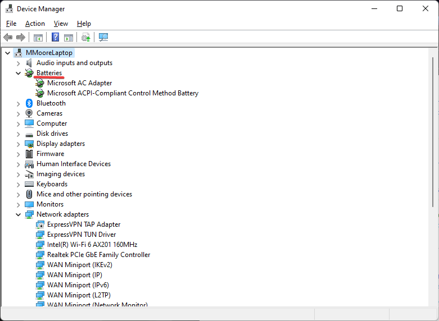
Task: Click the blue Help question-mark toolbar icon
Action: pyautogui.click(x=56, y=37)
